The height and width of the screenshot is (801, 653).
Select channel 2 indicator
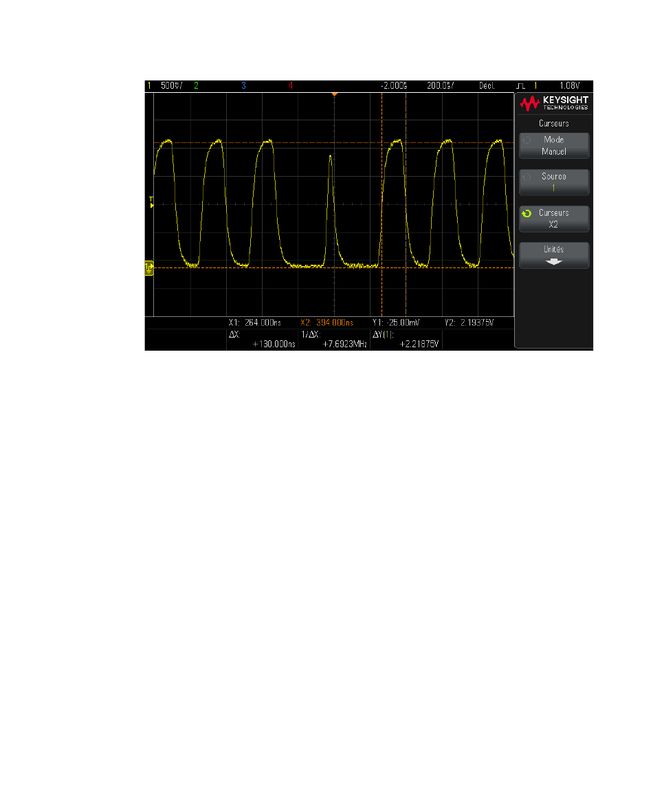coord(196,86)
